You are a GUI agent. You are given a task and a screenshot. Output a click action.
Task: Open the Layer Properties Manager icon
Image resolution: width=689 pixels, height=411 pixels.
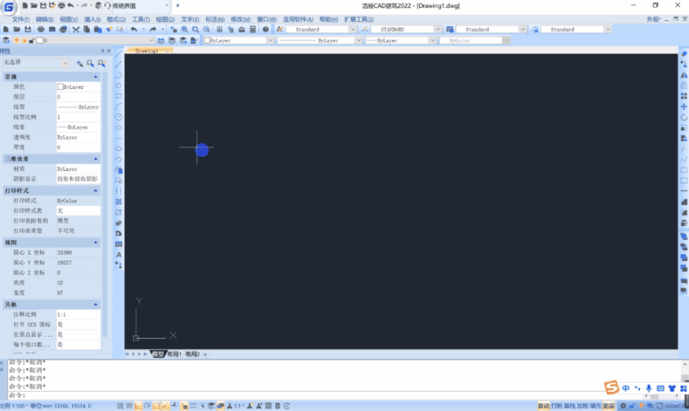click(x=5, y=41)
